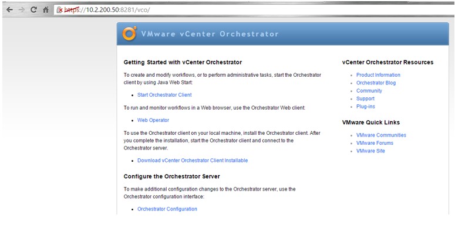Visit the VMware Communities quick link
This screenshot has height=252, width=455.
[381, 135]
